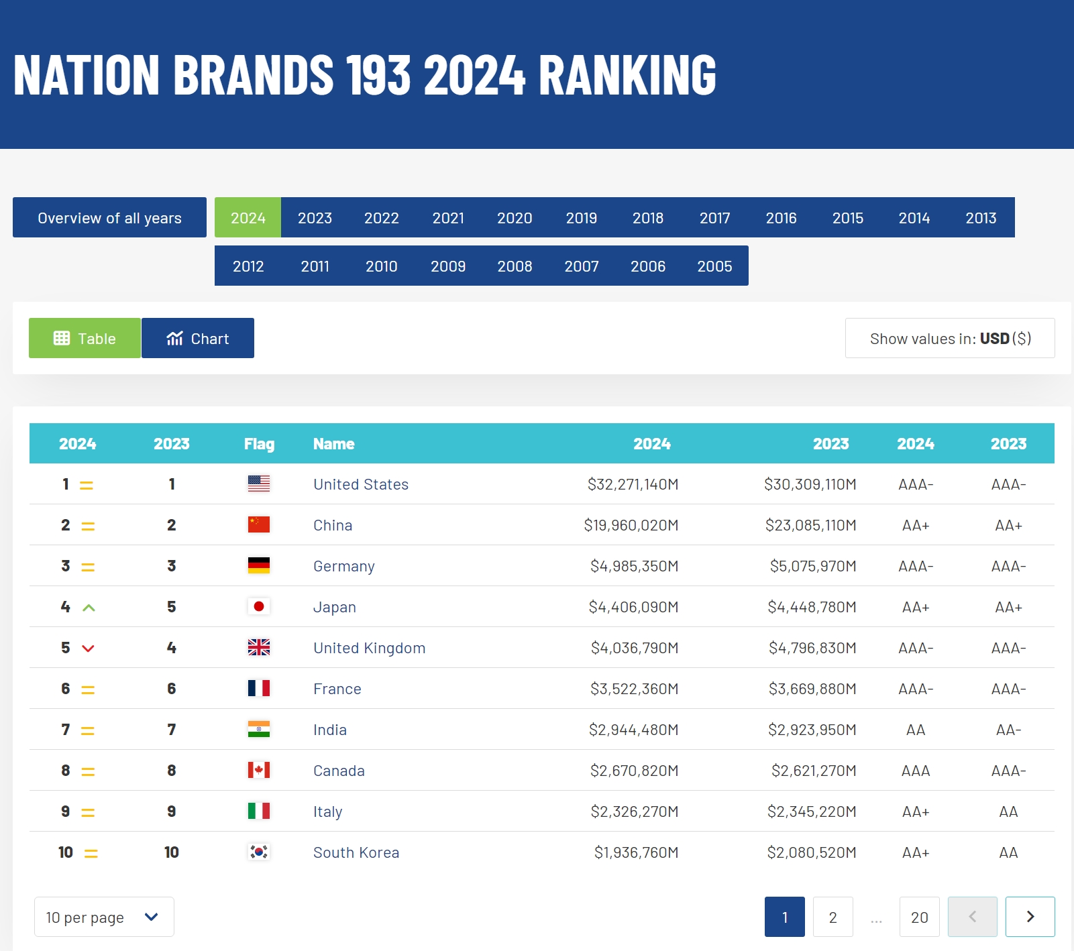
Task: Sort by the Name column header
Action: coord(333,444)
